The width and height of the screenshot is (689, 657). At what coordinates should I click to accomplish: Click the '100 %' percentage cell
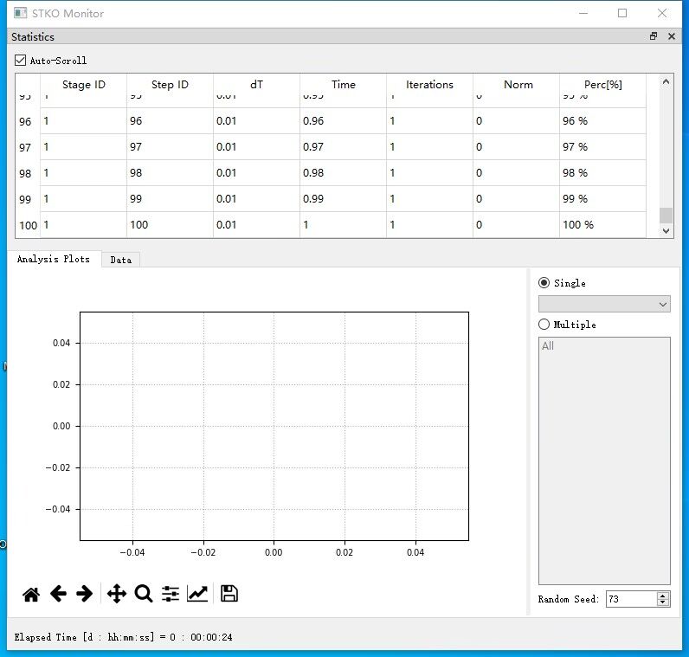(x=602, y=224)
